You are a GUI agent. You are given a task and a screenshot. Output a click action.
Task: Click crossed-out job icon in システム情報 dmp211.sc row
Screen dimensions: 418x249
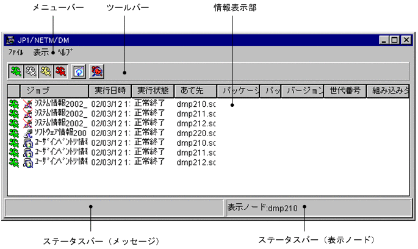(27, 114)
